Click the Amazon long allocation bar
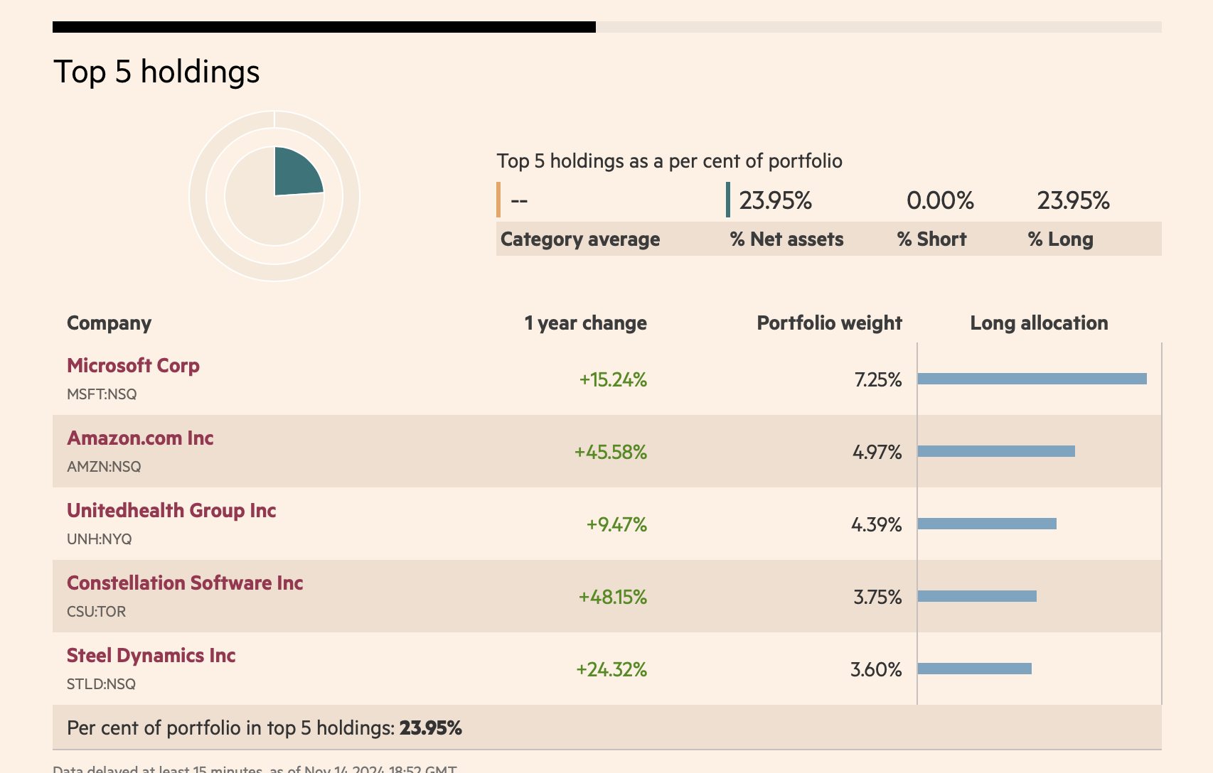This screenshot has width=1213, height=773. [x=996, y=451]
